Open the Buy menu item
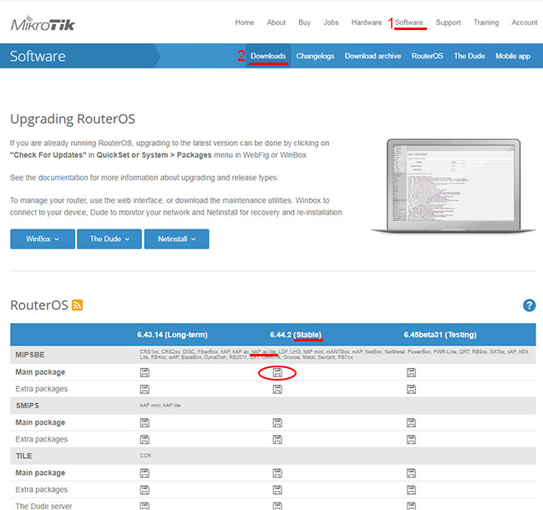Viewport: 543px width, 510px height. coord(304,23)
